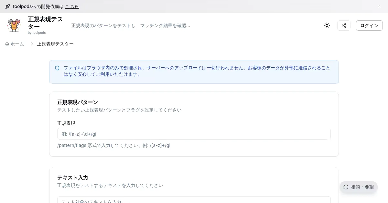Screen dimensions: 388x203
Task: Click the chat bubble icon
Action: click(x=346, y=187)
